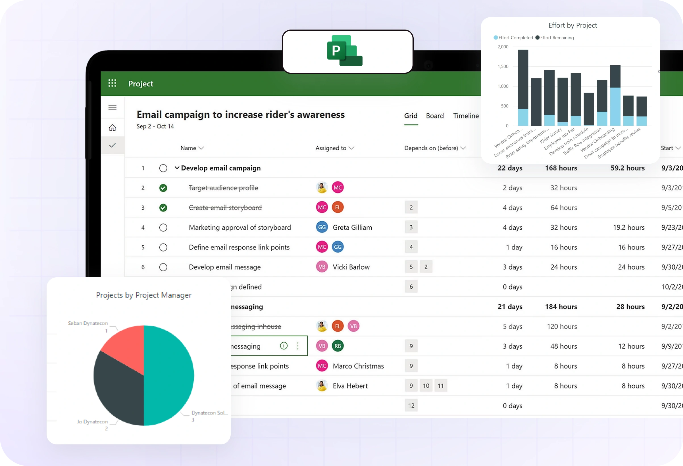This screenshot has height=466, width=683.
Task: Click MC avatar on Define email response row
Action: (322, 247)
